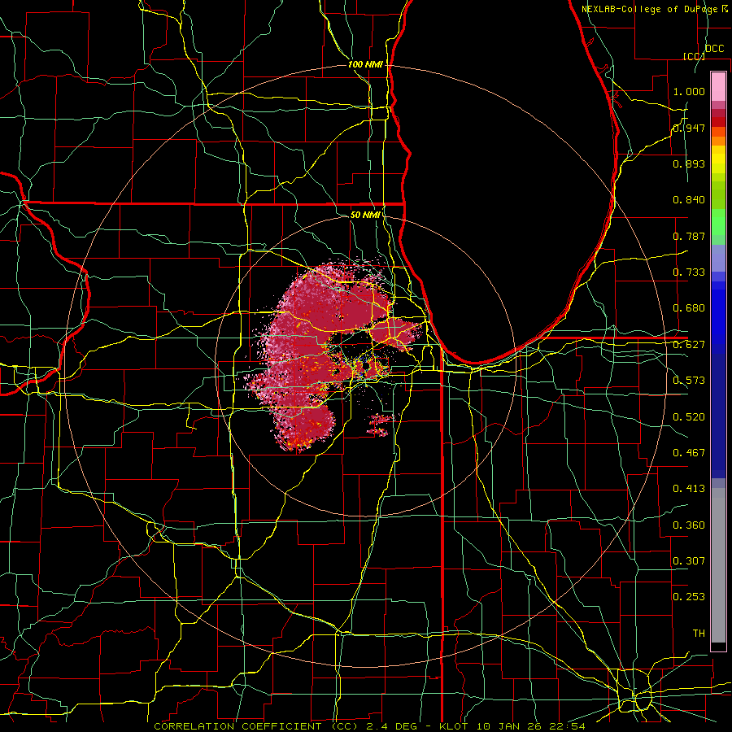732x732 pixels.
Task: Click the 0.467 scale value
Action: tap(689, 453)
